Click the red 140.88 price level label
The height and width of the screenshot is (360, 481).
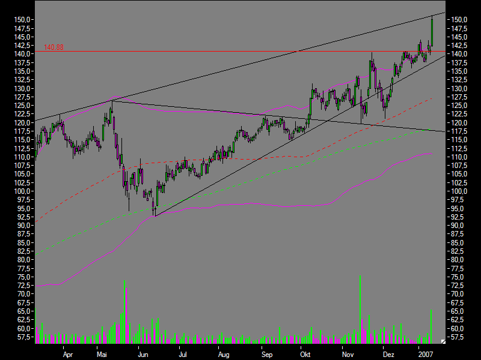click(54, 47)
